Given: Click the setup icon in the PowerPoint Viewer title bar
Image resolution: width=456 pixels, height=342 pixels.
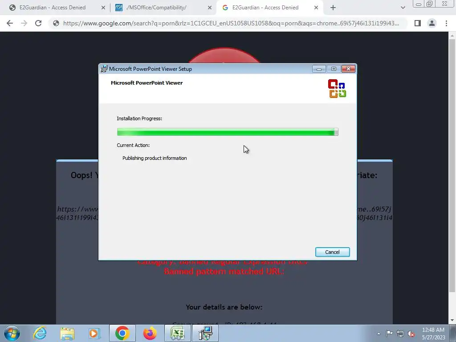Looking at the screenshot, I should coord(104,69).
